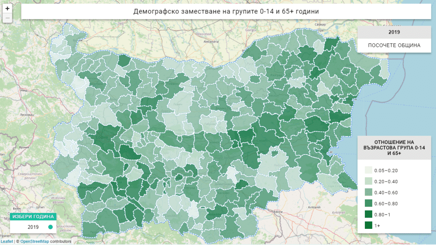This screenshot has width=436, height=245.
Task: Open the Leaflet attribution link
Action: pyautogui.click(x=7, y=242)
